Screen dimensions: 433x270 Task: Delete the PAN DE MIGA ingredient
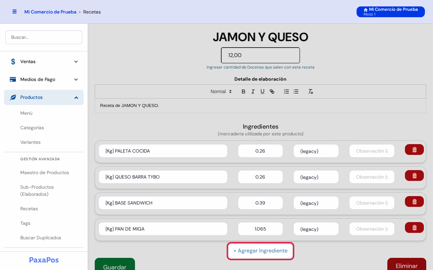(414, 227)
